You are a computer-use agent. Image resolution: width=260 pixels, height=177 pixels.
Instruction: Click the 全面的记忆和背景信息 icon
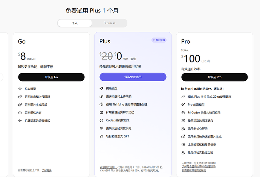pos(183,144)
